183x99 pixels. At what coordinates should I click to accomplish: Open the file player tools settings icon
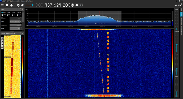2,48
